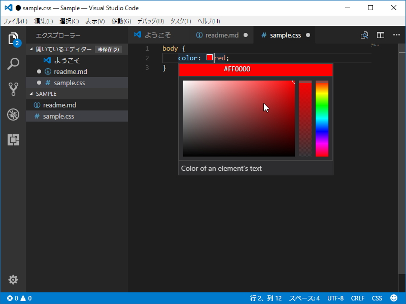Viewport: 406px width, 304px height.
Task: Maximize the Visual Studio Code window
Action: tap(370, 8)
